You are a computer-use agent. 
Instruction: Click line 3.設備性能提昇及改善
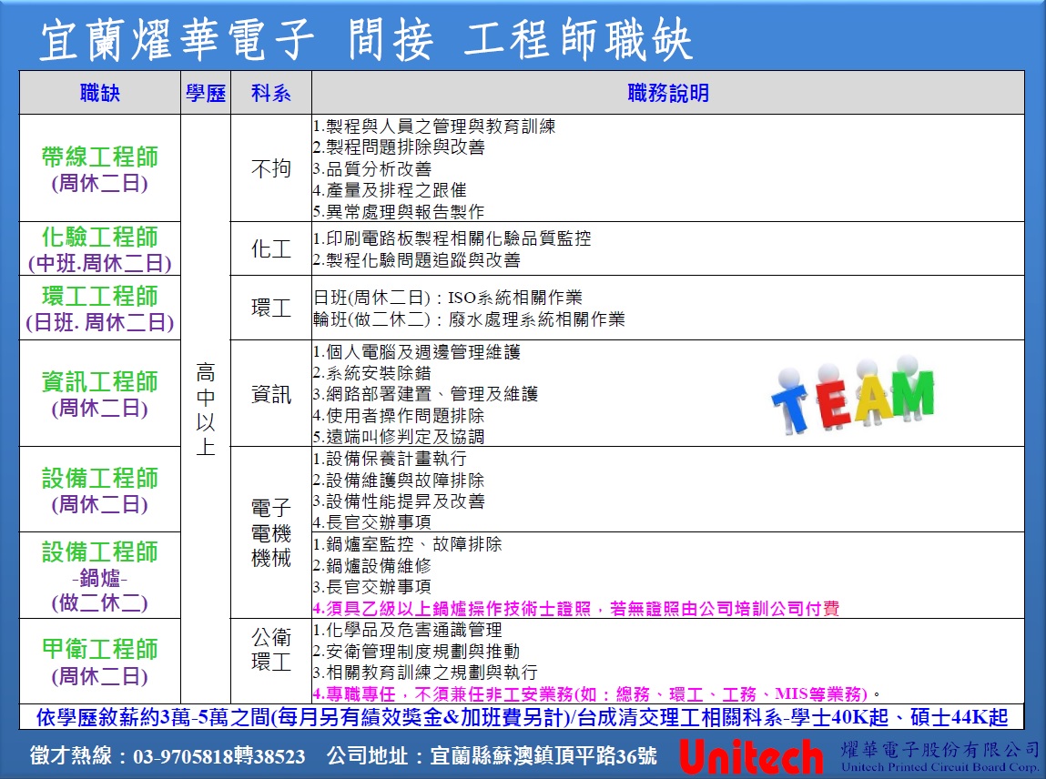pos(399,501)
